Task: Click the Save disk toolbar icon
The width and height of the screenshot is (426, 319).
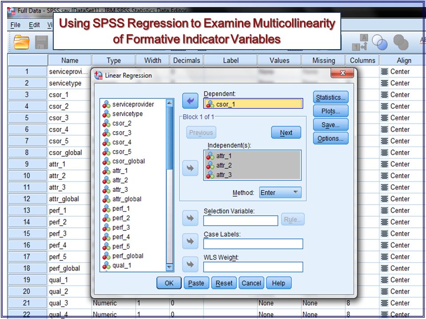Action: (x=42, y=43)
